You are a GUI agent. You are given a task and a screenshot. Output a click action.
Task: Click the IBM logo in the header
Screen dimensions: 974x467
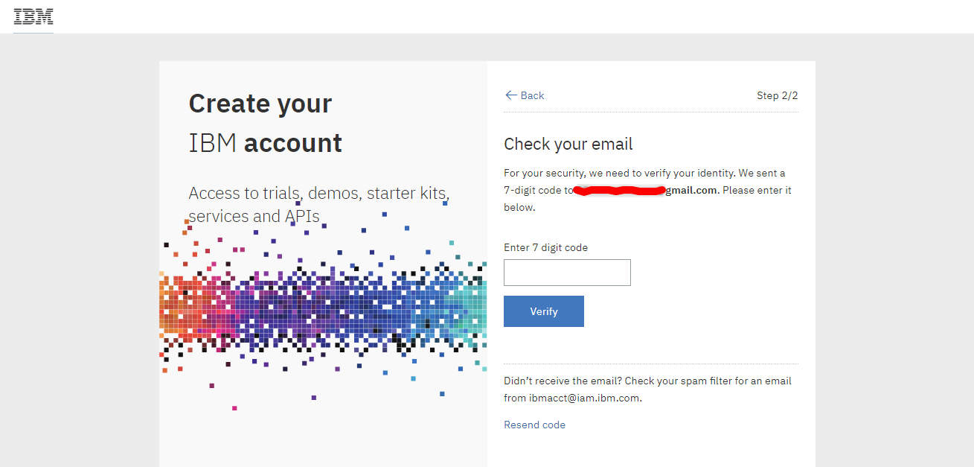coord(33,16)
